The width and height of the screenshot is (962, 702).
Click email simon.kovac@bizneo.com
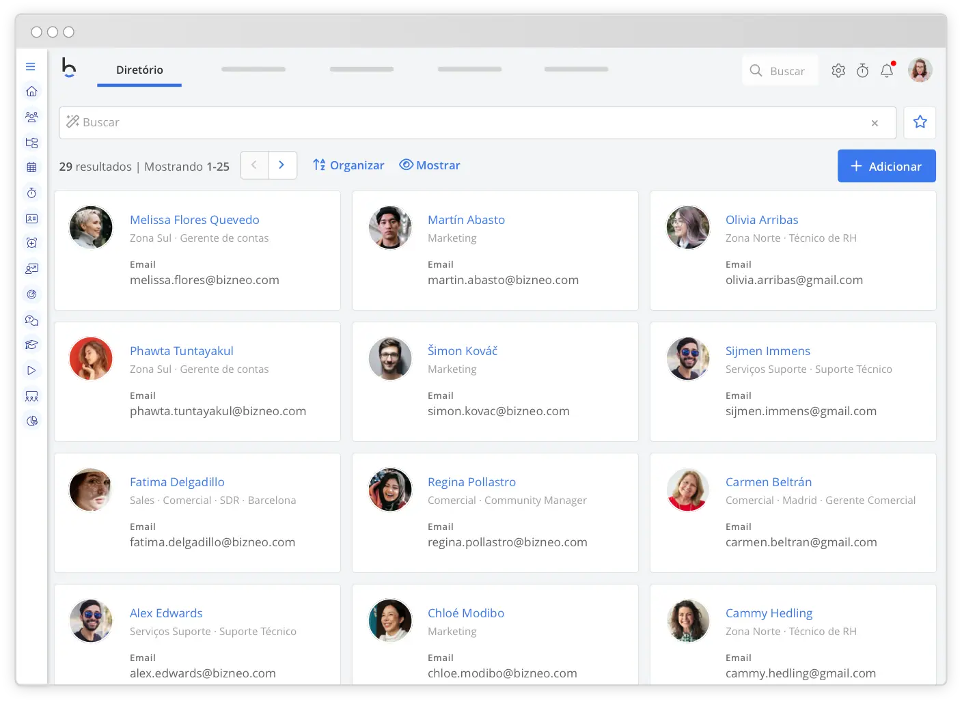point(498,411)
